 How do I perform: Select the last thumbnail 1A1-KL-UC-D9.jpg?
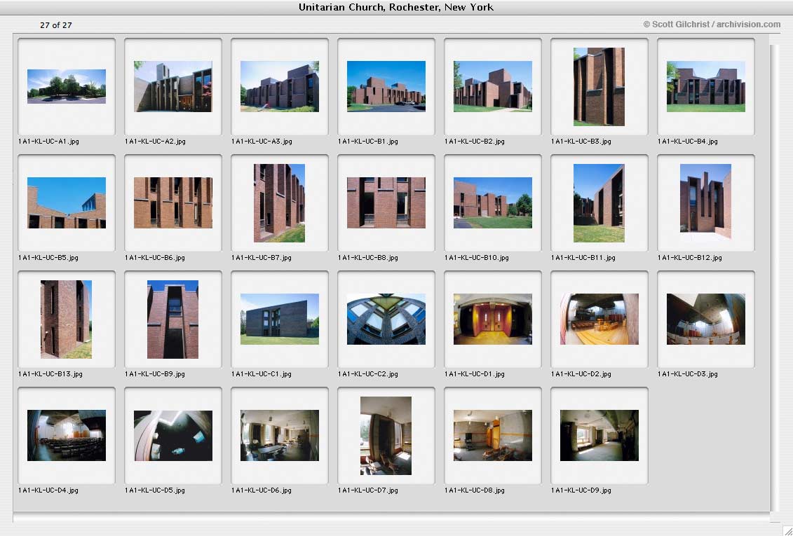click(x=599, y=436)
